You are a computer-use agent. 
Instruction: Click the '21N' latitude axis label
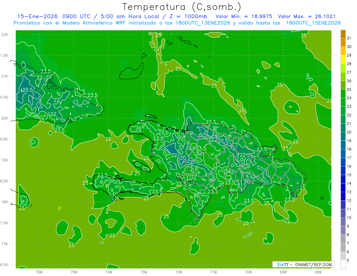5,76
